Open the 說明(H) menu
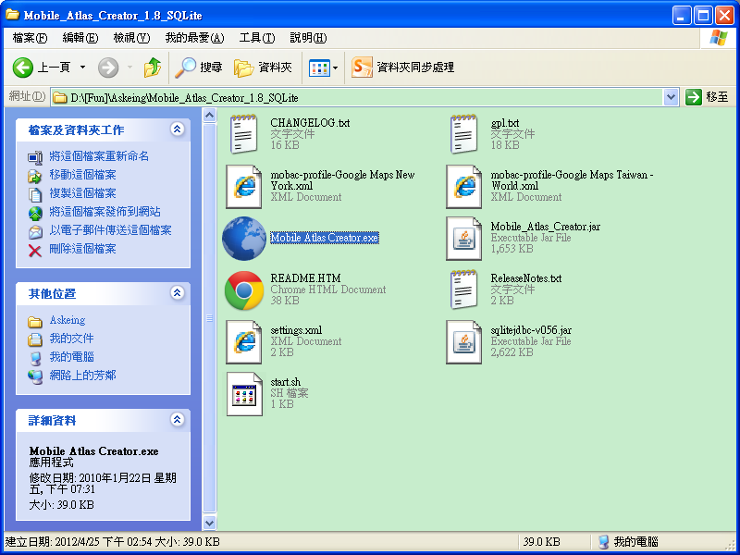The width and height of the screenshot is (740, 555). pyautogui.click(x=308, y=38)
